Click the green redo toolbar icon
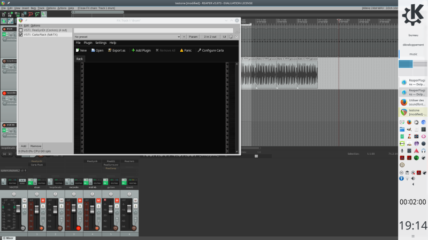 tap(37, 14)
